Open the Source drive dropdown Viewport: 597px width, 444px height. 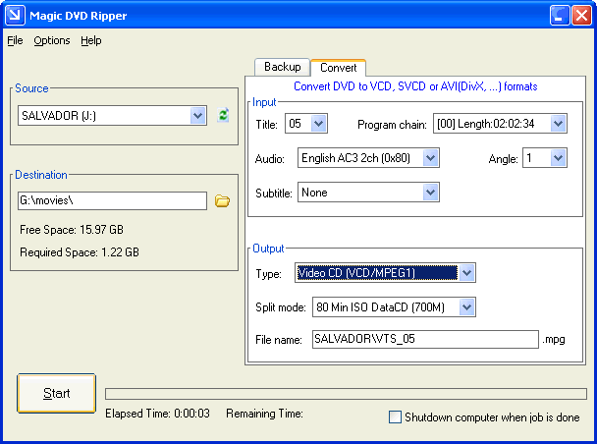tap(197, 115)
